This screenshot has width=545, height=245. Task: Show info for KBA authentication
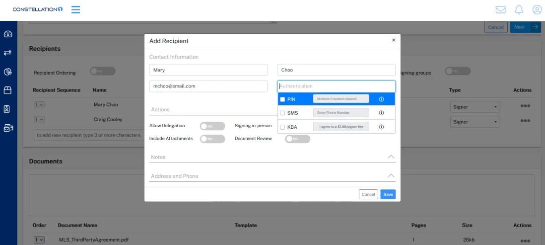(381, 127)
